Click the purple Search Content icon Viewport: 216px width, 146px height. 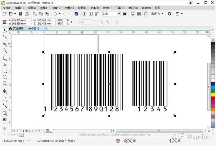pyautogui.click(x=76, y=14)
